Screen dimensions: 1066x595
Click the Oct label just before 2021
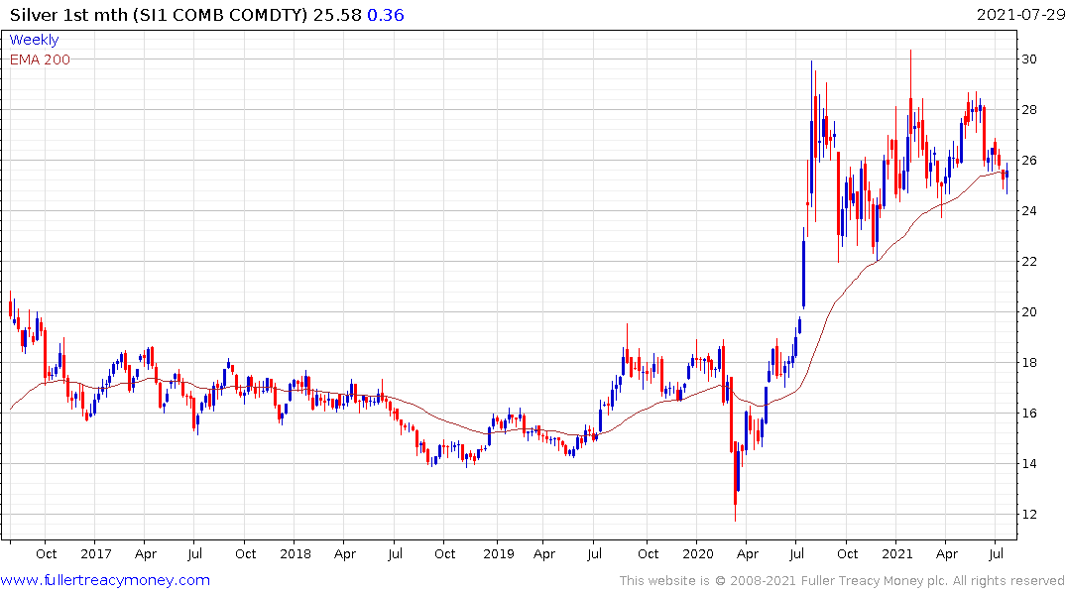click(x=847, y=553)
